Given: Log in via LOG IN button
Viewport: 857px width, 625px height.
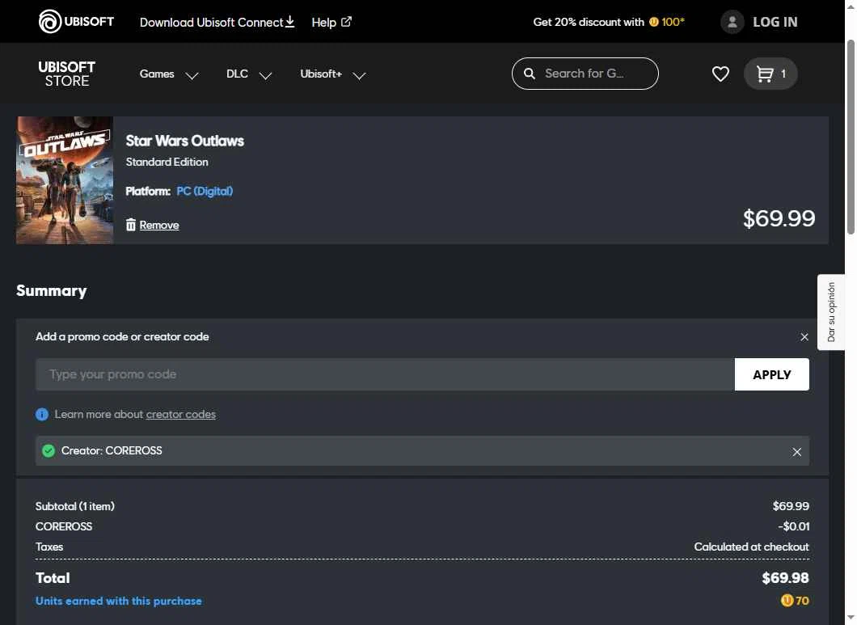Looking at the screenshot, I should pyautogui.click(x=775, y=22).
